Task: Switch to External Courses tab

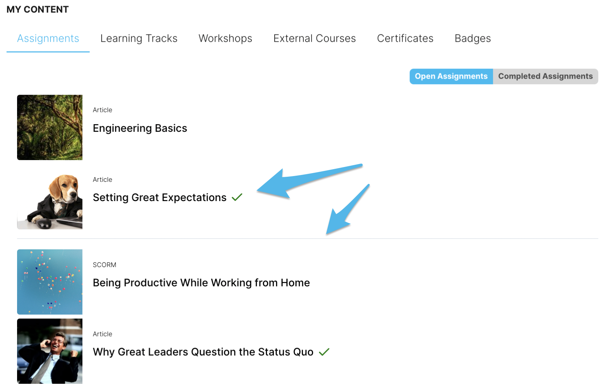Action: click(315, 38)
